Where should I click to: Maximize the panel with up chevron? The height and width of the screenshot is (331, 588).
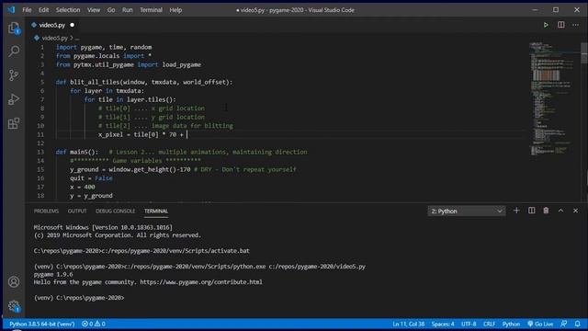560,211
